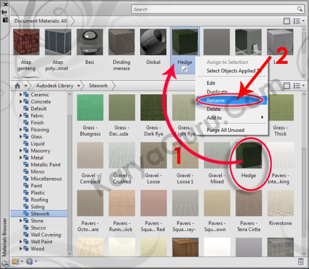Select the Atap poly...onat material thumbnail

[58, 42]
